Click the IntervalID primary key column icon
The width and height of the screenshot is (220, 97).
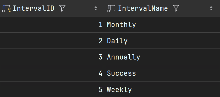pos(6,8)
